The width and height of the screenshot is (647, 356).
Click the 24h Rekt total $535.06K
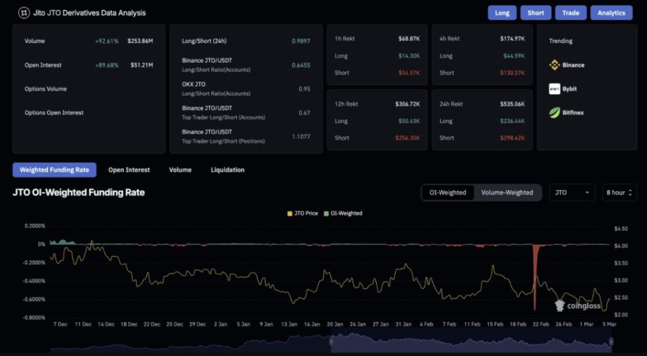(512, 104)
